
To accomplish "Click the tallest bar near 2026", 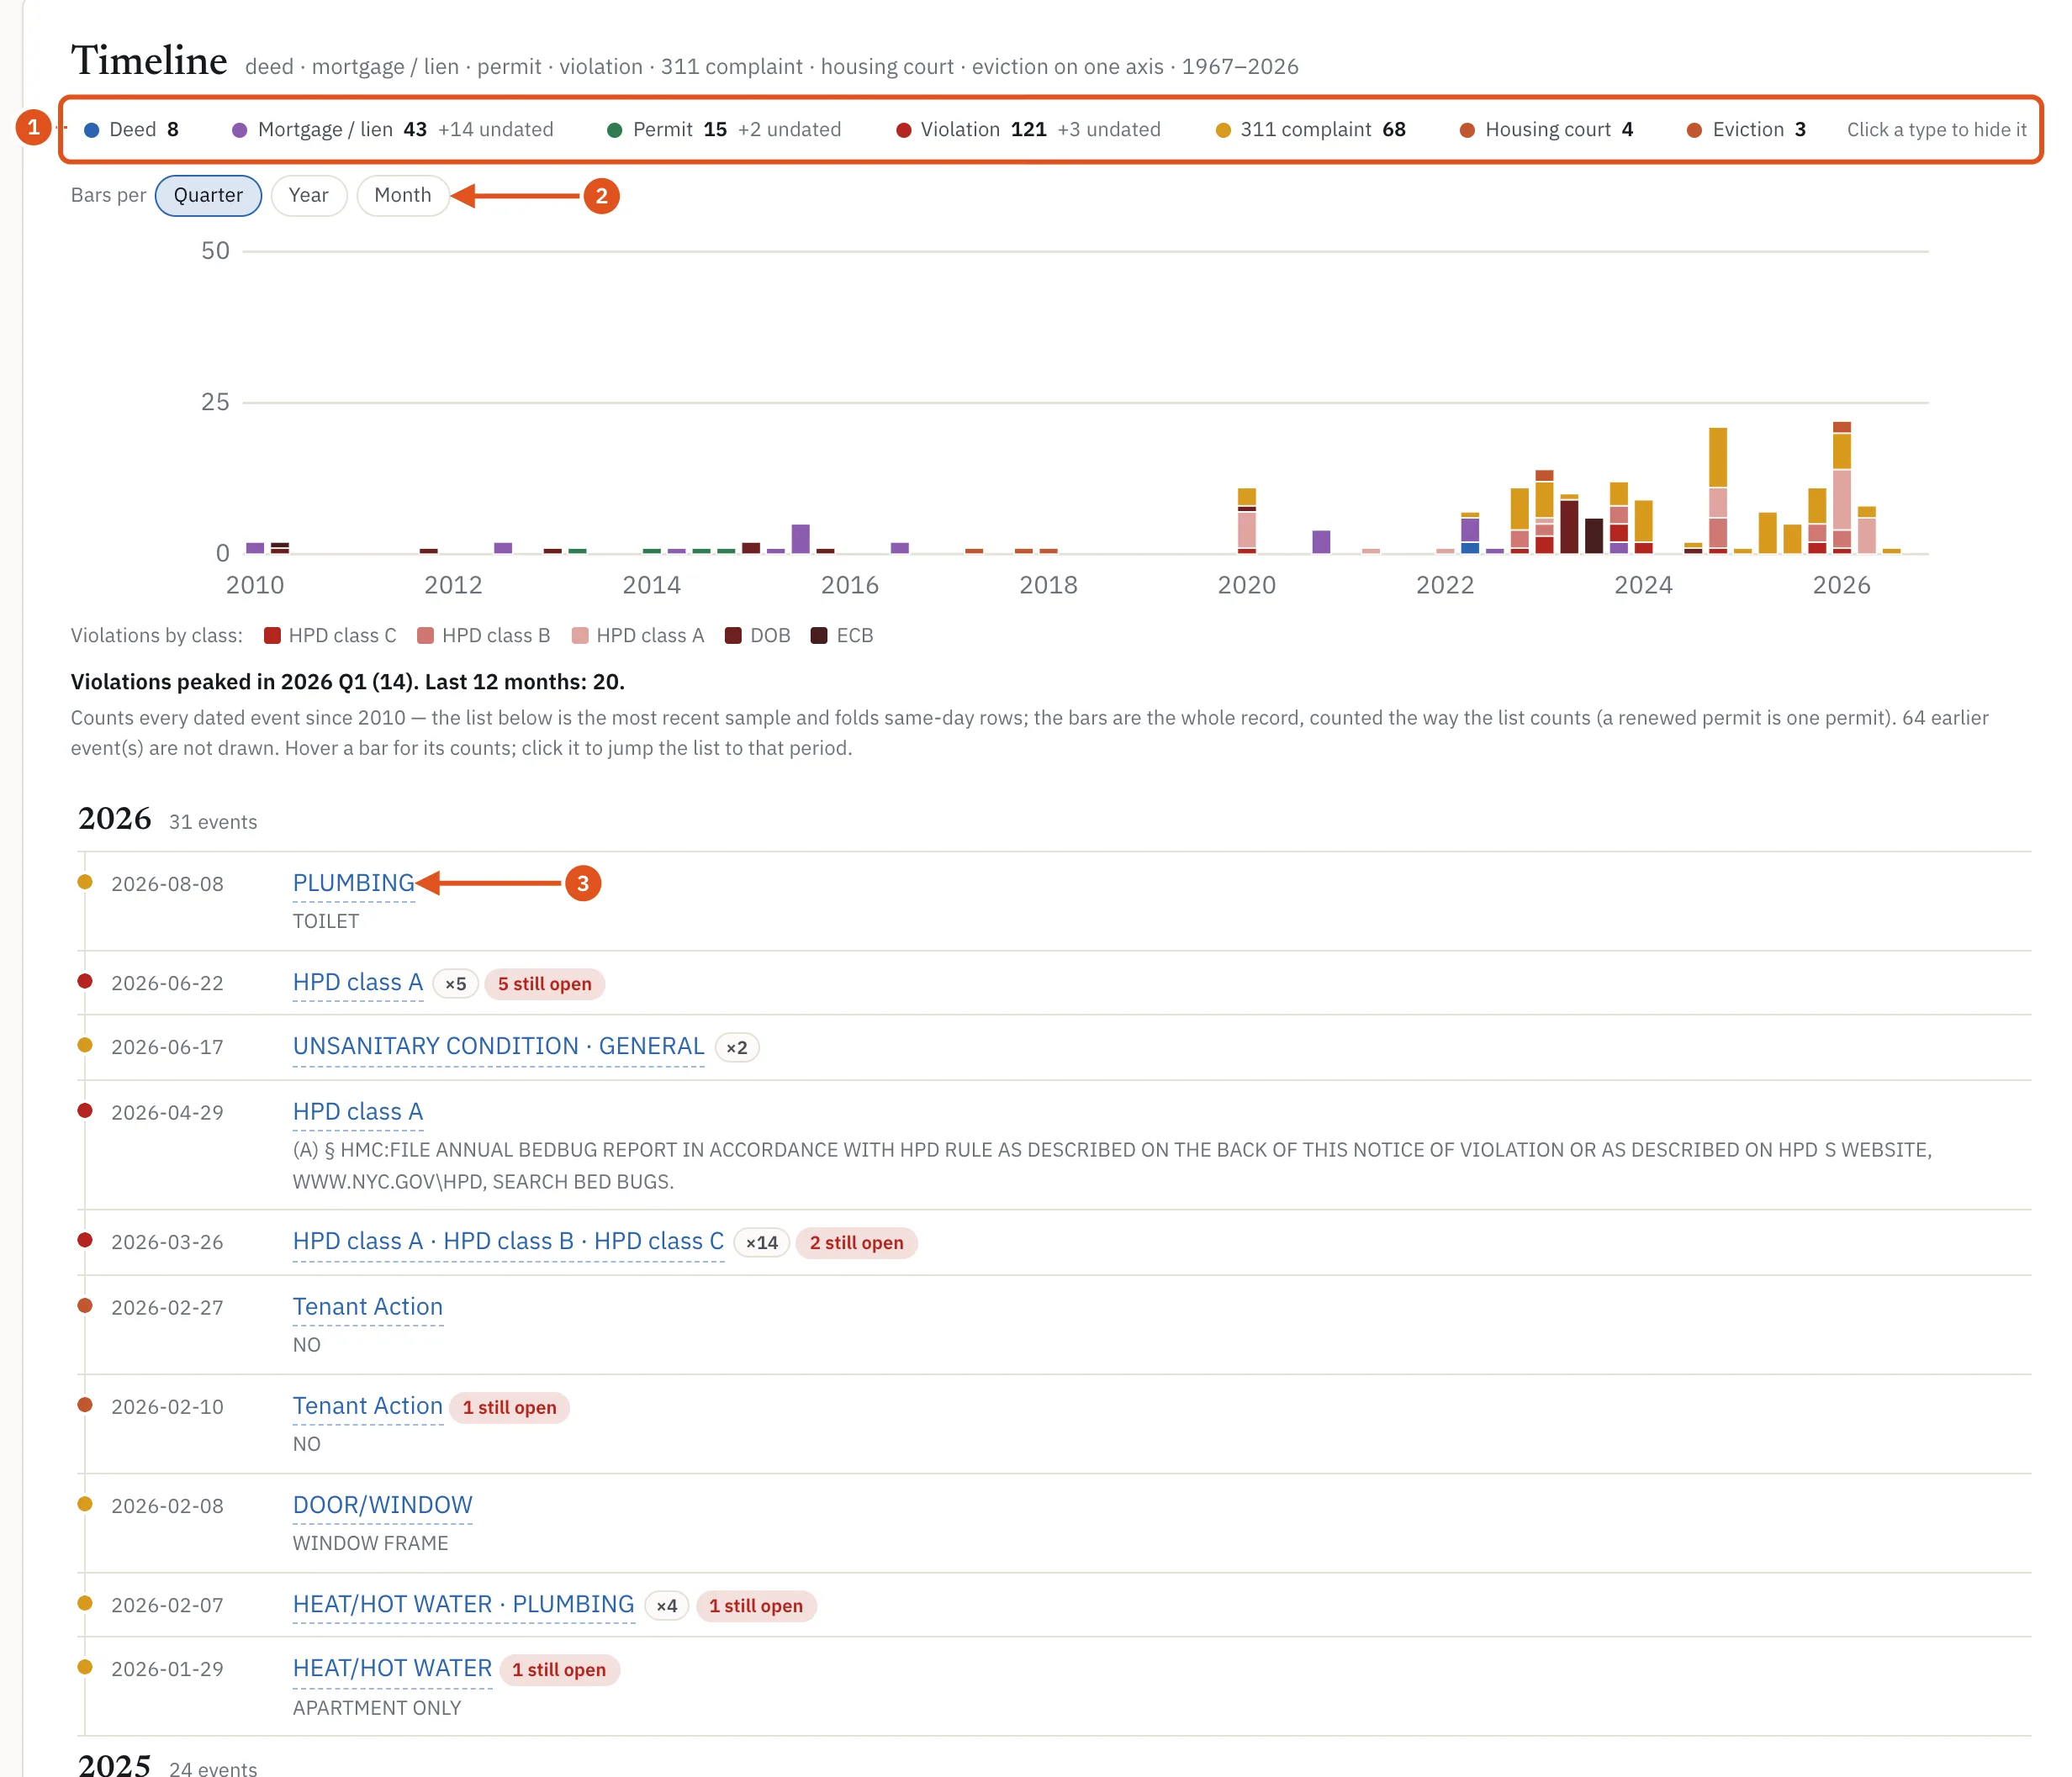I will click(x=1841, y=488).
